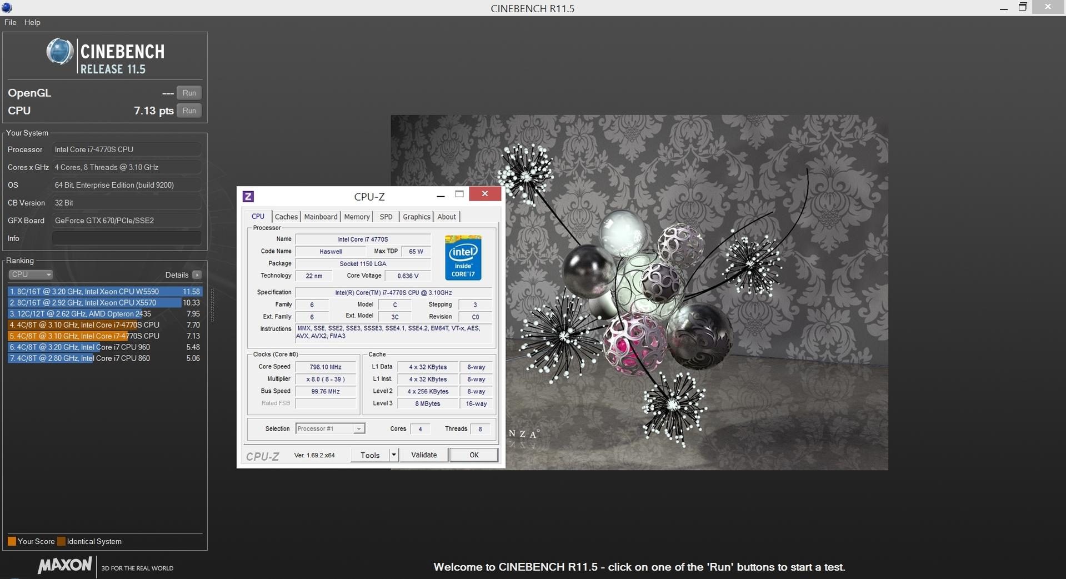
Task: Click the MAXON logo
Action: (64, 566)
